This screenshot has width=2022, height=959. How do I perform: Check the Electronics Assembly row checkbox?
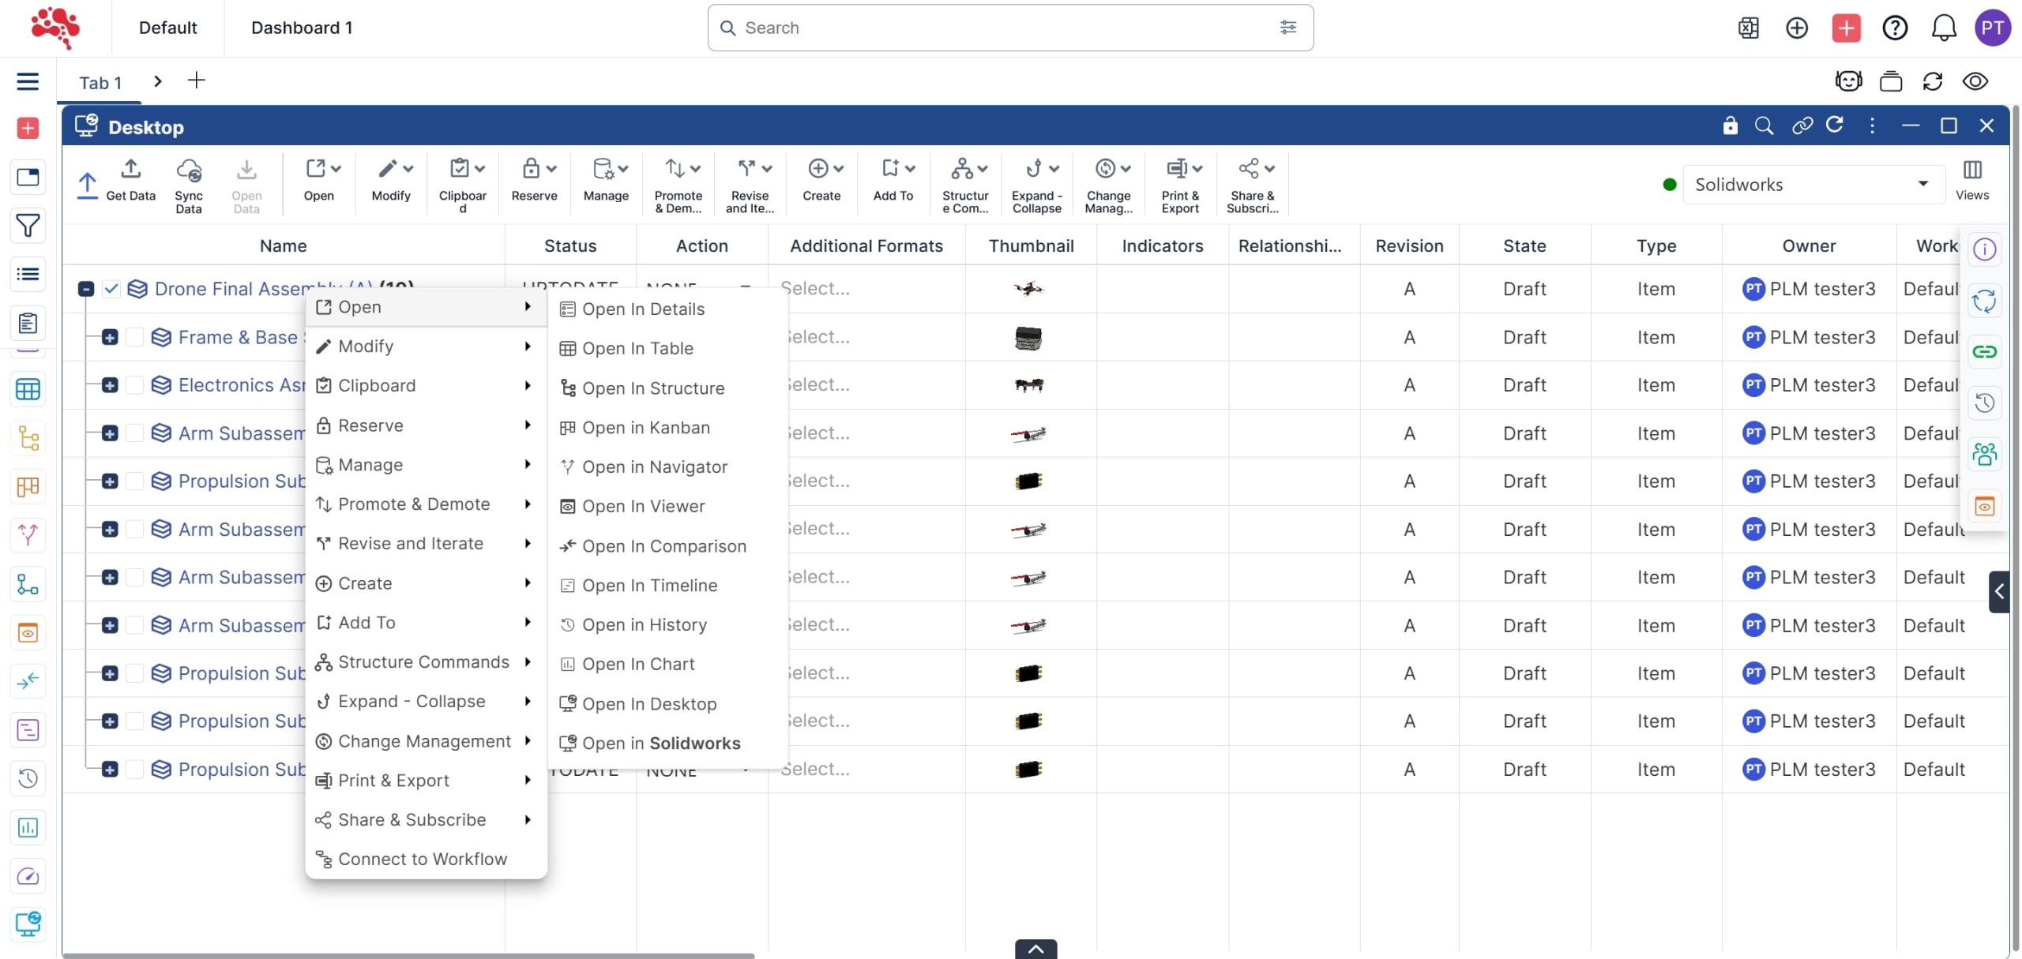(x=135, y=385)
